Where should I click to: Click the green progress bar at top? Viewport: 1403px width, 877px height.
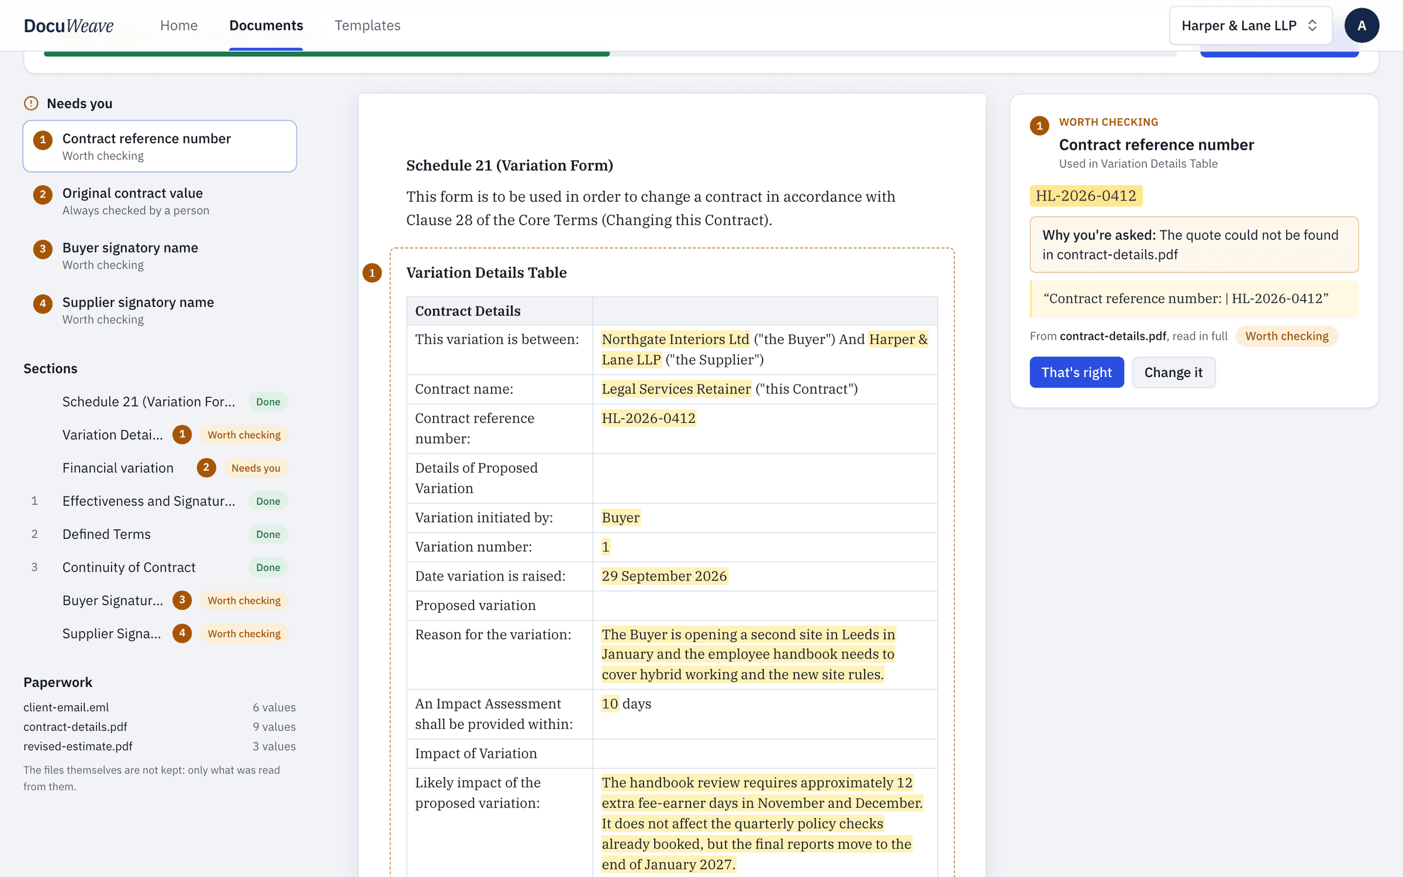[327, 54]
